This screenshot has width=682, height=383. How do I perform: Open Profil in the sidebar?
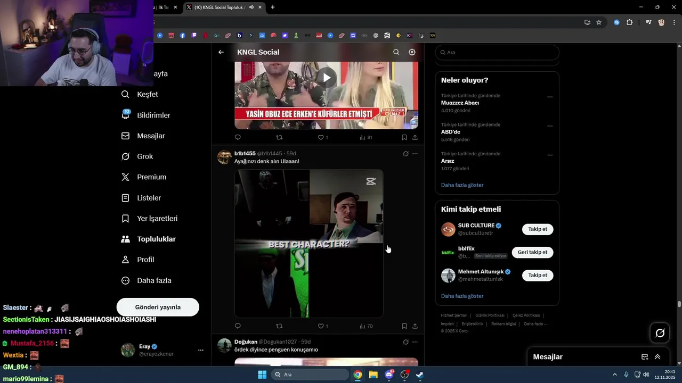click(138, 260)
